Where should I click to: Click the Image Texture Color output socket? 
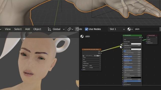point(101,51)
